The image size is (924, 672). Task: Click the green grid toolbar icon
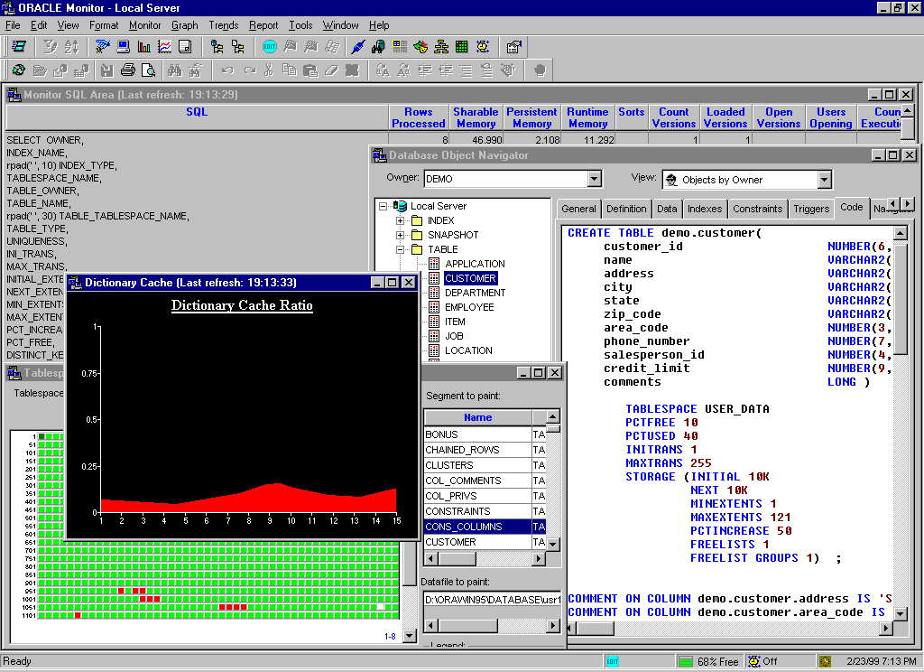462,47
